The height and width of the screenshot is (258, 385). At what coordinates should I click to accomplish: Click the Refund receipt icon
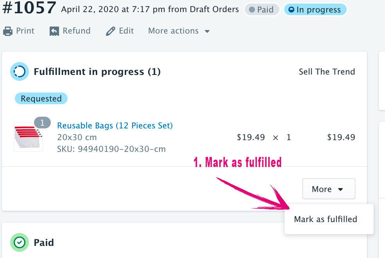(54, 31)
